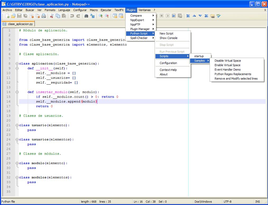Click the Stop Recording macro icon
The width and height of the screenshot is (268, 205).
coord(161,16)
